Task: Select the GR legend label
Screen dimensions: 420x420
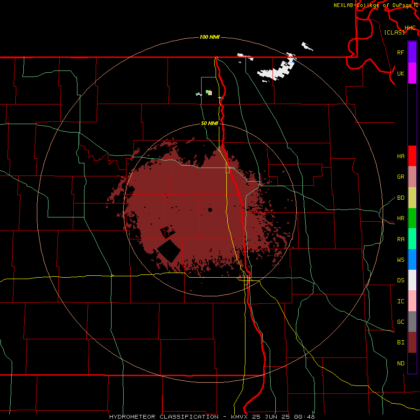Action: (x=400, y=177)
